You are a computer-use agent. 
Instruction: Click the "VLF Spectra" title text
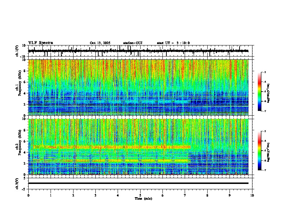41,43
